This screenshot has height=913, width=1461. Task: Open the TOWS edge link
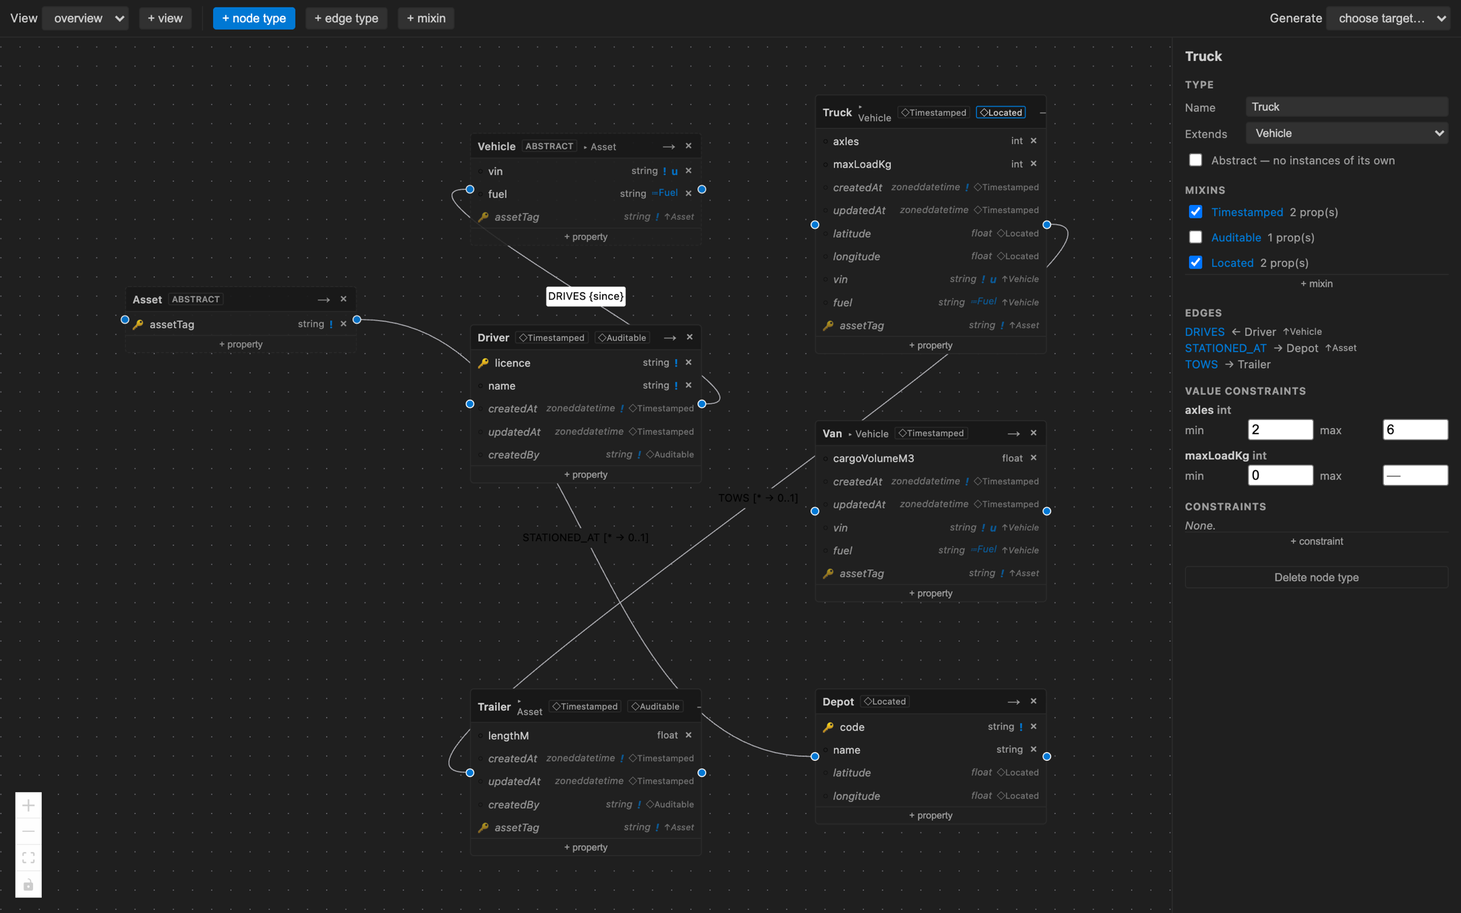point(1201,364)
